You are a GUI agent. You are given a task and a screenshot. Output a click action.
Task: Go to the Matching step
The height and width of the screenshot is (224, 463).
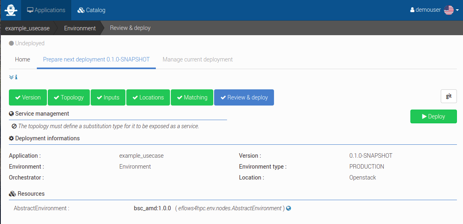tap(192, 97)
